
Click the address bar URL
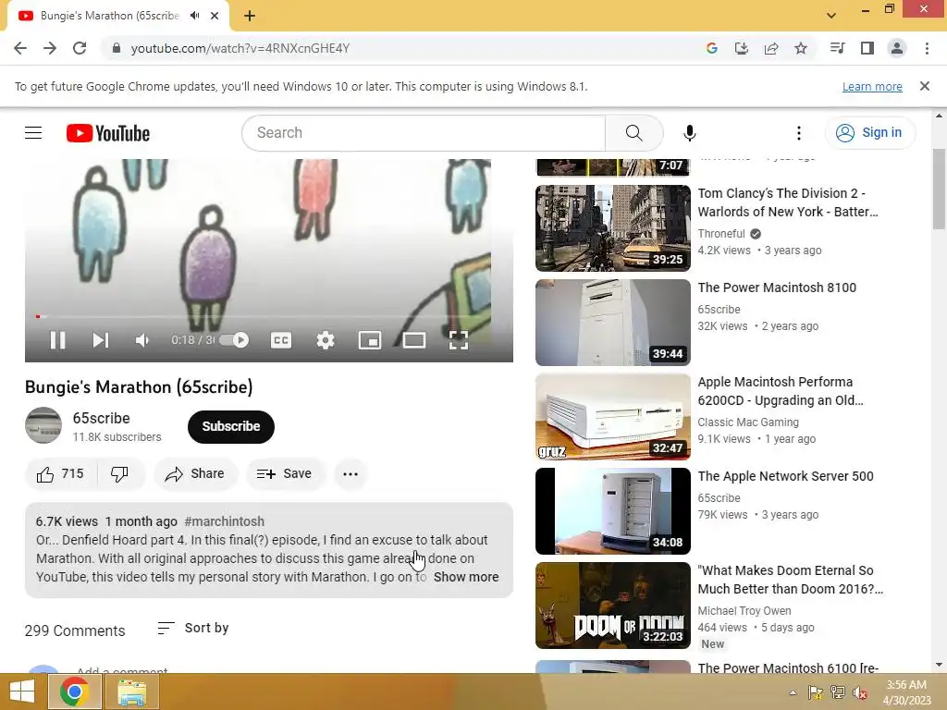click(x=240, y=48)
